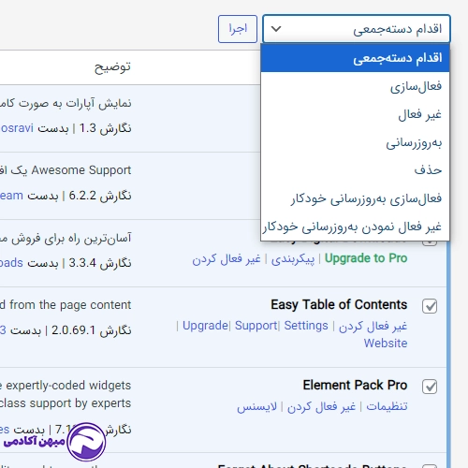Screen dimensions: 468x468
Task: Click the Awesome Support description text
Action: 66,170
